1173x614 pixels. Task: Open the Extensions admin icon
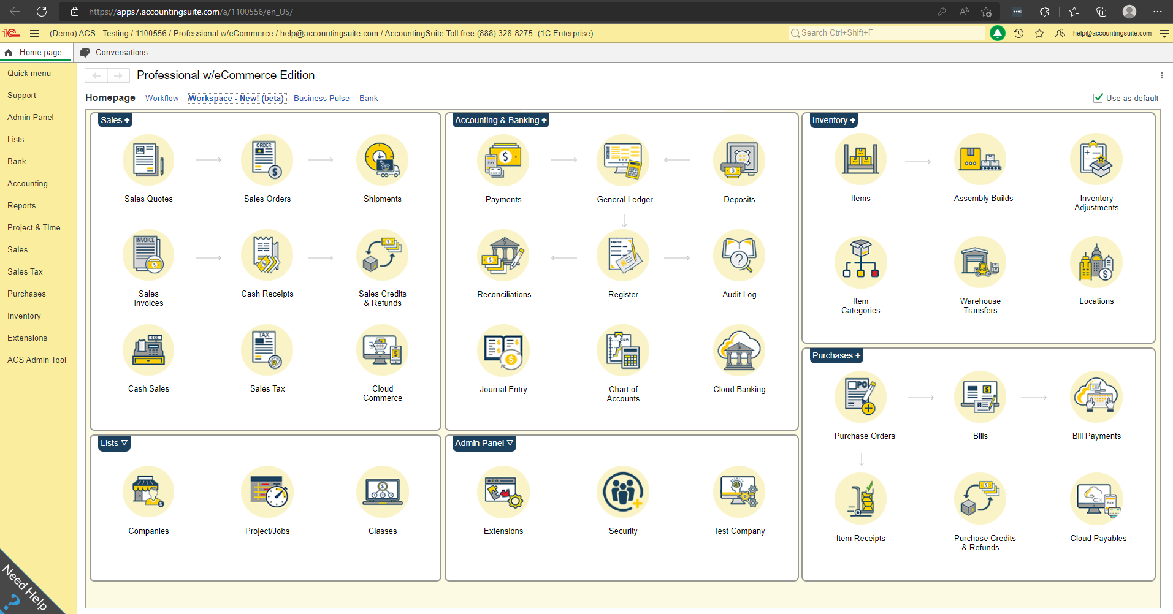503,491
